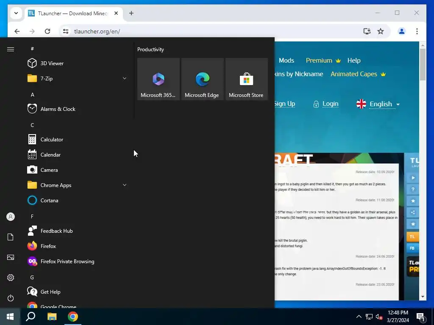Open the English language dropdown

click(x=378, y=104)
